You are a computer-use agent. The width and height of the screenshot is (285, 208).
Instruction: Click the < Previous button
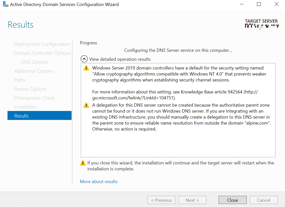161,200
